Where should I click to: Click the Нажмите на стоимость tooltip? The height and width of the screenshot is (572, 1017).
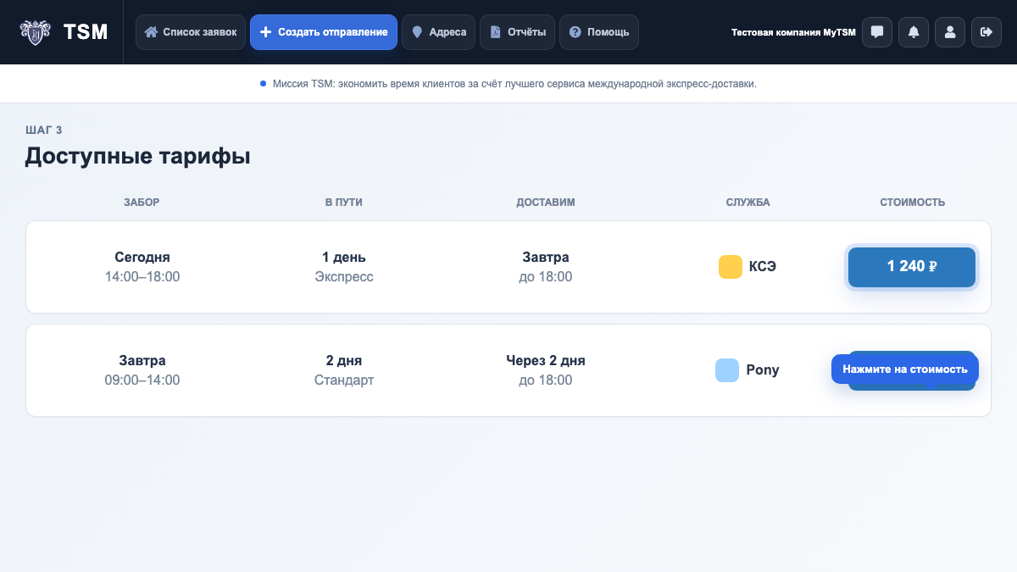click(905, 369)
